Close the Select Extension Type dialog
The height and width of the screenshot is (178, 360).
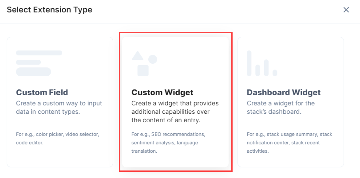point(346,10)
